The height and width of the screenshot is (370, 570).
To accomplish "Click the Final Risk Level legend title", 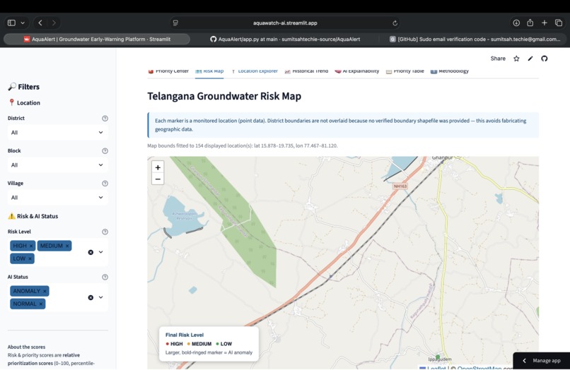I will [185, 335].
